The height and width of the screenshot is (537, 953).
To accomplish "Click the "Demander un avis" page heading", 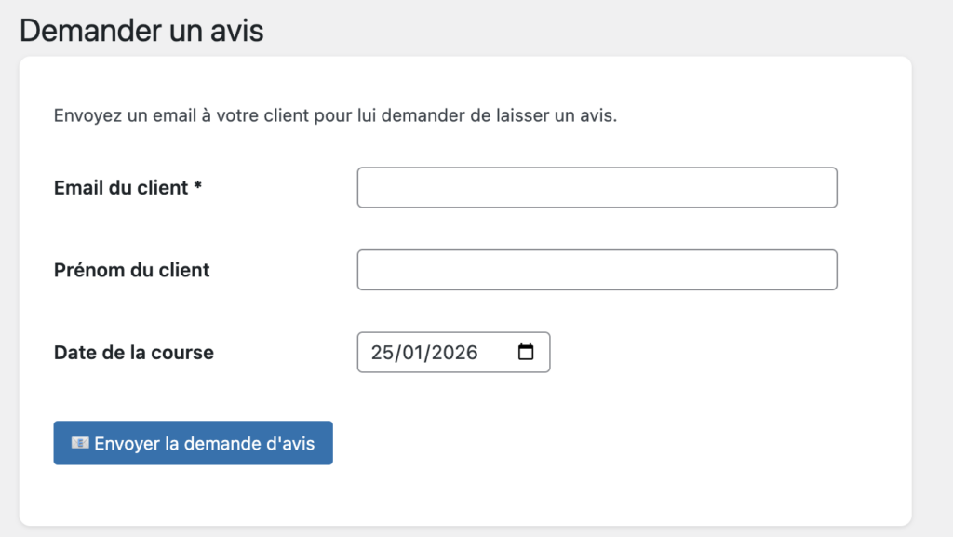I will tap(141, 31).
